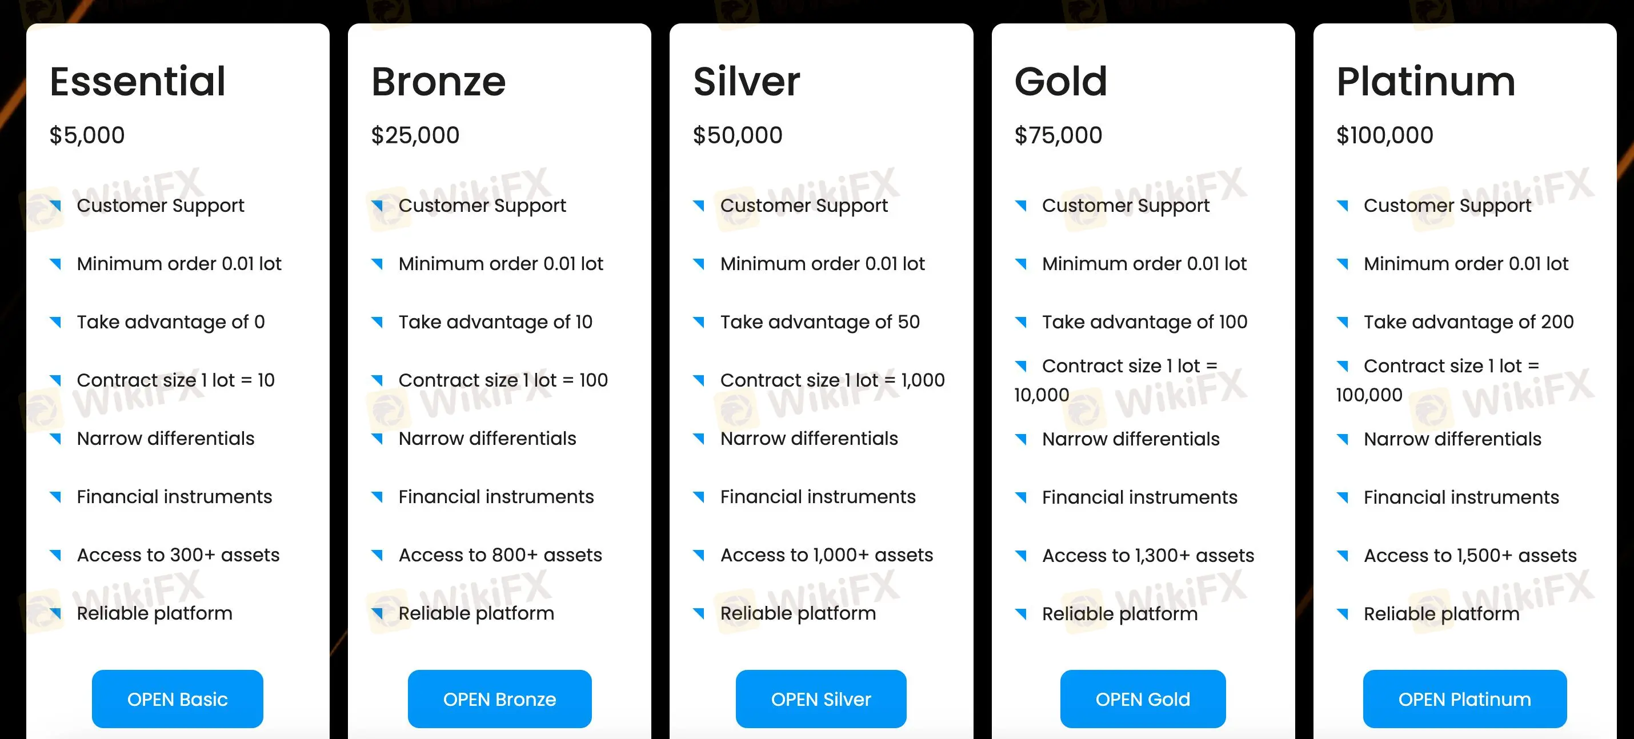Screen dimensions: 1634x739
Task: Click the $25,000 deposit amount under Bronze
Action: (x=415, y=134)
